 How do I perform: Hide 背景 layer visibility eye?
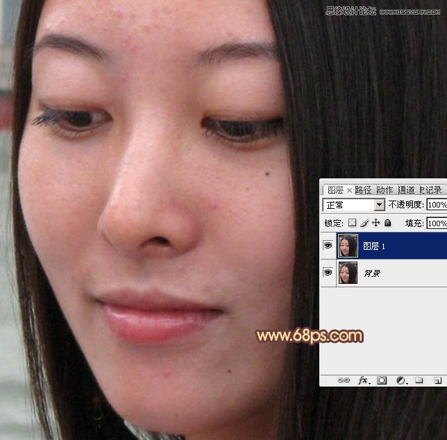(328, 273)
